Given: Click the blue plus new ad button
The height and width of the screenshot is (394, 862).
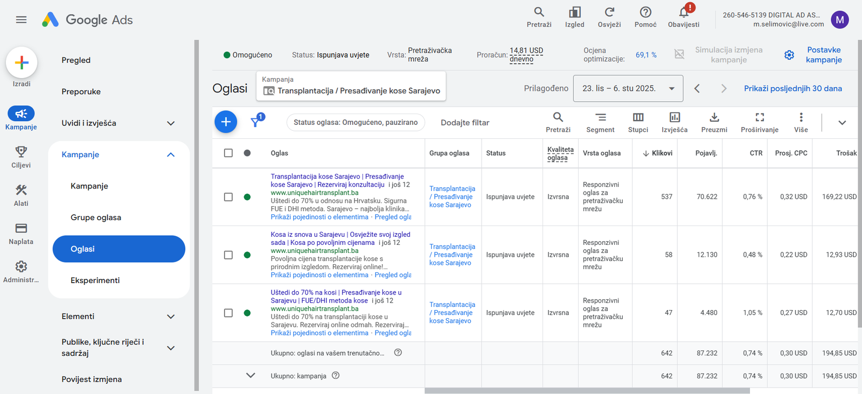Looking at the screenshot, I should [226, 122].
